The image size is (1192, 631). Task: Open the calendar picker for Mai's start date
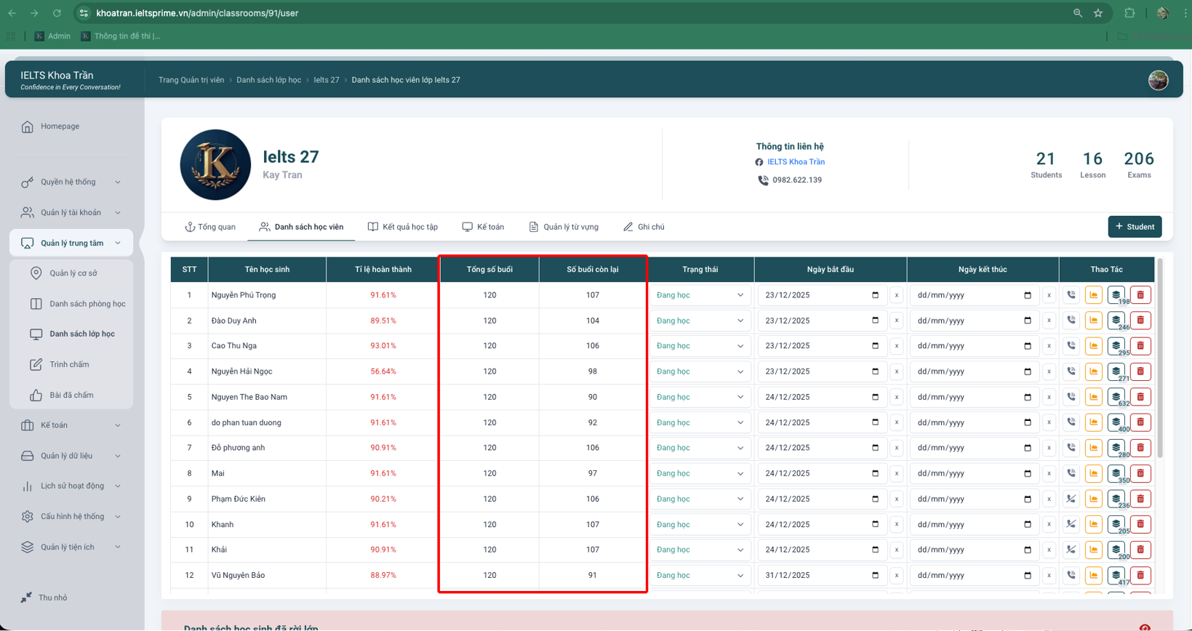[875, 473]
